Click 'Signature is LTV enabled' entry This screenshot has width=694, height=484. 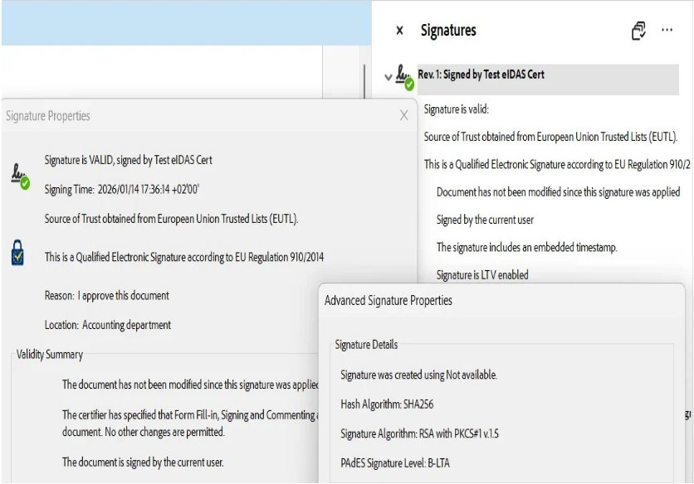coord(482,275)
